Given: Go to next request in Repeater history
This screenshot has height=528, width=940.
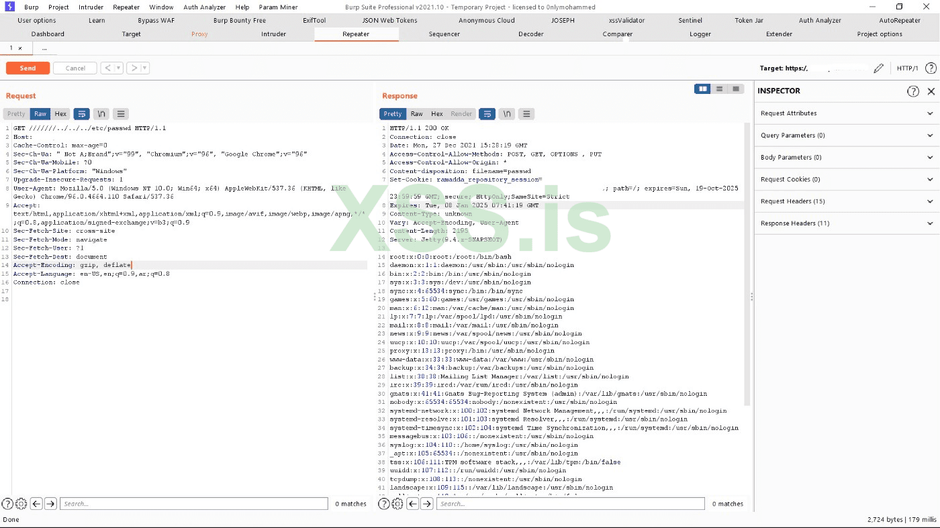Looking at the screenshot, I should (134, 68).
